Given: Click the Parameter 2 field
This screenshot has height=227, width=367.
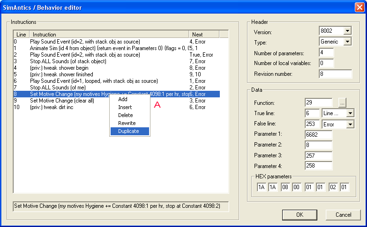Looking at the screenshot, I should (x=319, y=145).
